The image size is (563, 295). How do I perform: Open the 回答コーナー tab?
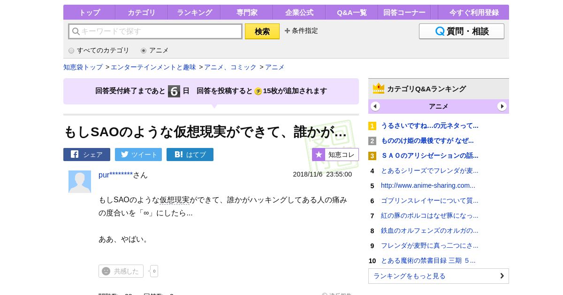[404, 12]
